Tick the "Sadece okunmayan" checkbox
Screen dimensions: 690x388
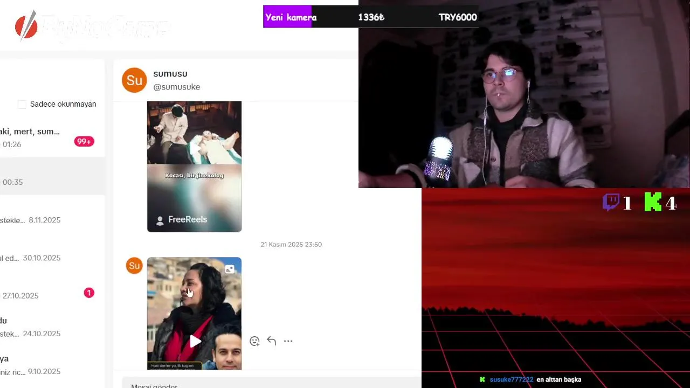click(22, 105)
